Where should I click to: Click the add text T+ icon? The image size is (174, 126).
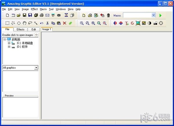point(127,23)
